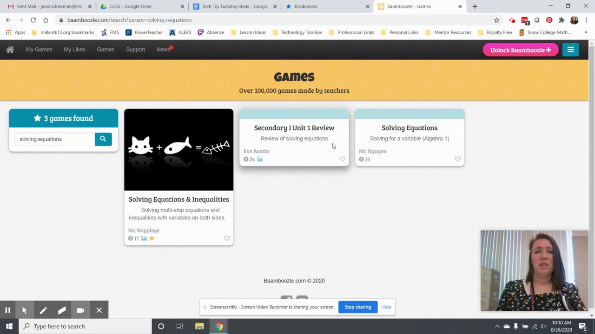
Task: Open the Windows notification center
Action: (582, 326)
